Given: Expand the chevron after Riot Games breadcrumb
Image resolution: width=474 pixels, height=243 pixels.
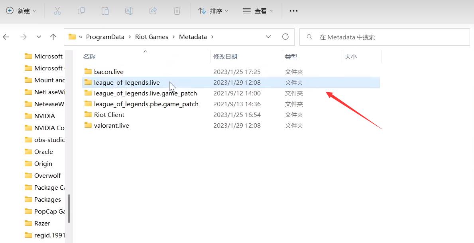Looking at the screenshot, I should coord(174,37).
